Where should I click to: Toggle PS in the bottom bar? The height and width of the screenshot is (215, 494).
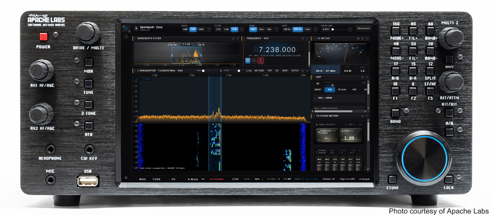coord(173,179)
